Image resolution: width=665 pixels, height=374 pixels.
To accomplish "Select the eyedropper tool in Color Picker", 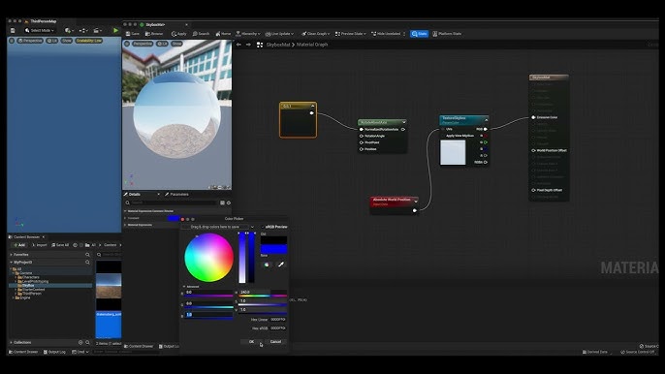I will coord(280,265).
